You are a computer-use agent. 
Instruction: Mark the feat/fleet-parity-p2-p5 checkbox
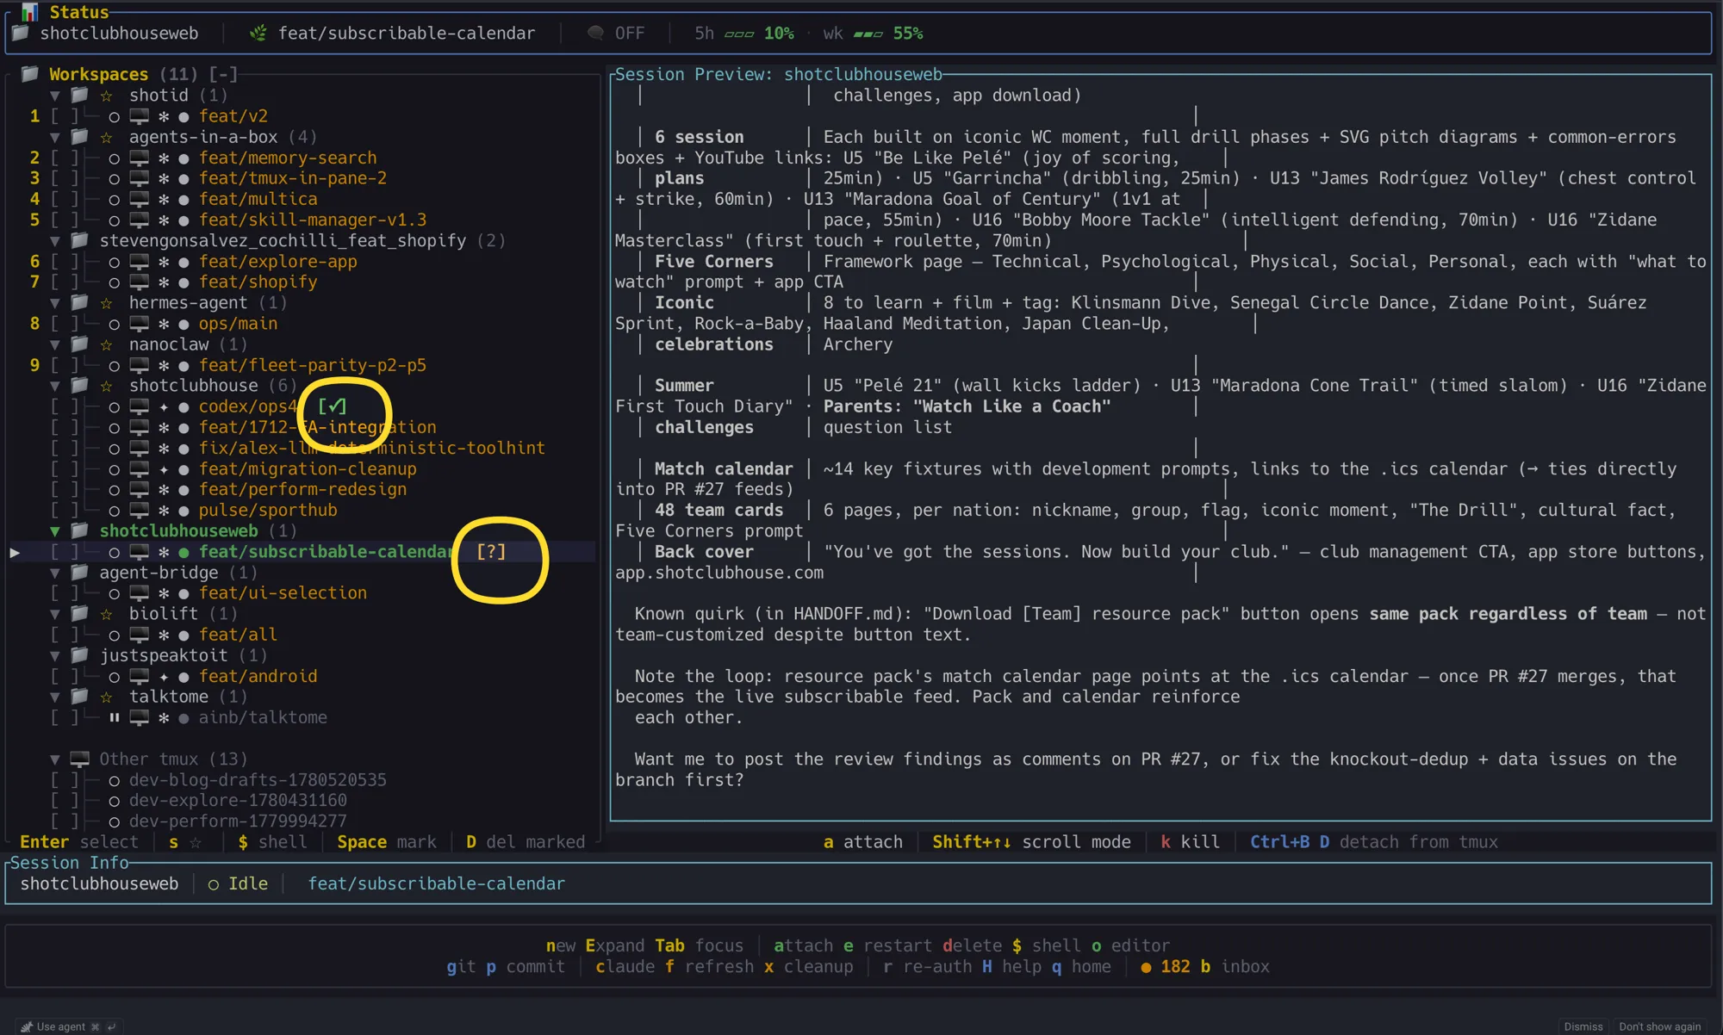point(65,365)
